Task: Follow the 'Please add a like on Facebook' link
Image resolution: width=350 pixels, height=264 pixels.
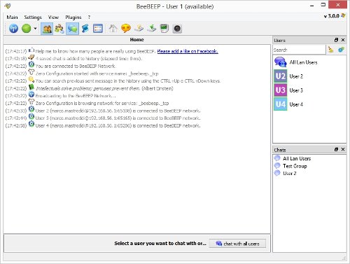Action: point(188,51)
